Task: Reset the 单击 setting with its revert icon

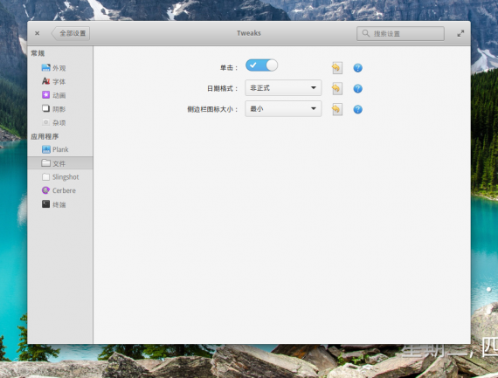Action: pyautogui.click(x=337, y=67)
